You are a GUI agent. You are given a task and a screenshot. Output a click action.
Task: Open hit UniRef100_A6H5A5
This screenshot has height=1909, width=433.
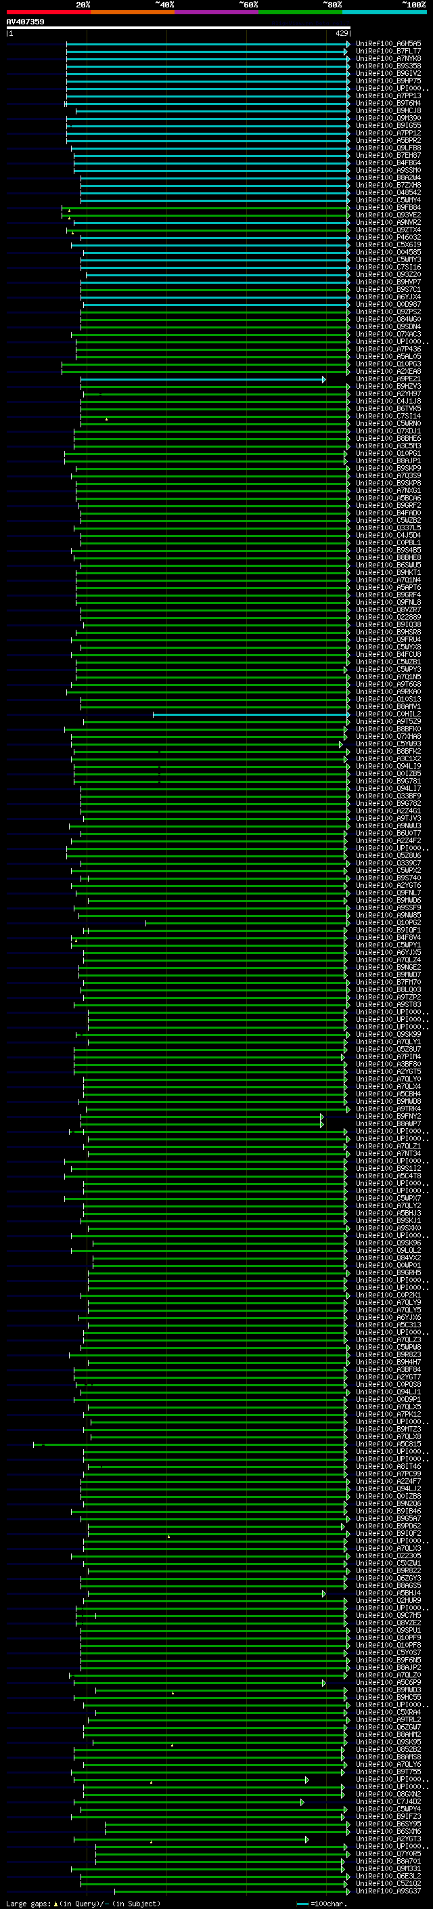tap(388, 44)
